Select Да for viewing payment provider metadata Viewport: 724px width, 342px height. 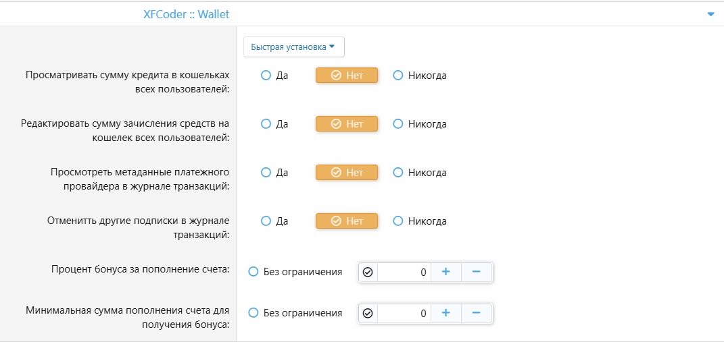(x=266, y=173)
